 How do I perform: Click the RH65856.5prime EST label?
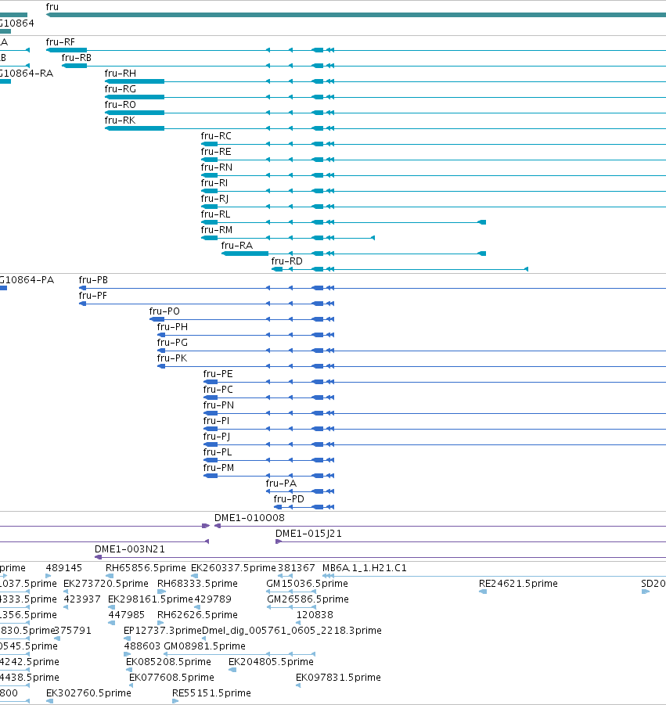[x=146, y=568]
